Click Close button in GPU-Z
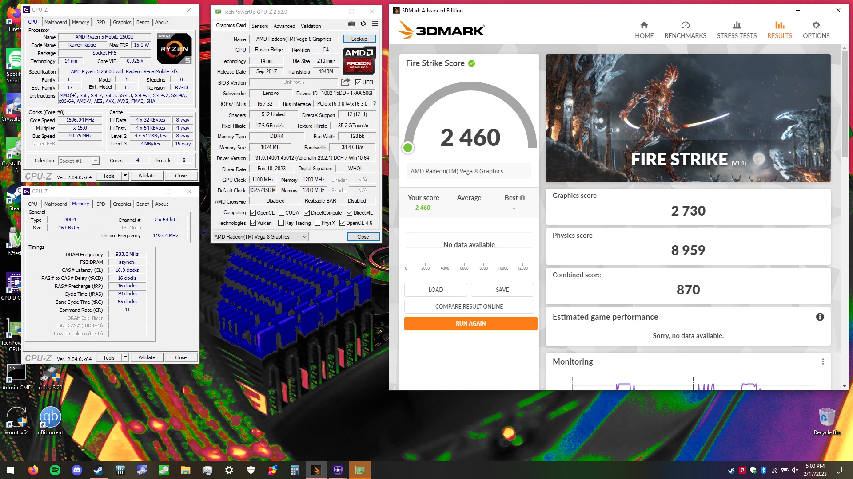Image resolution: width=853 pixels, height=479 pixels. (x=363, y=237)
